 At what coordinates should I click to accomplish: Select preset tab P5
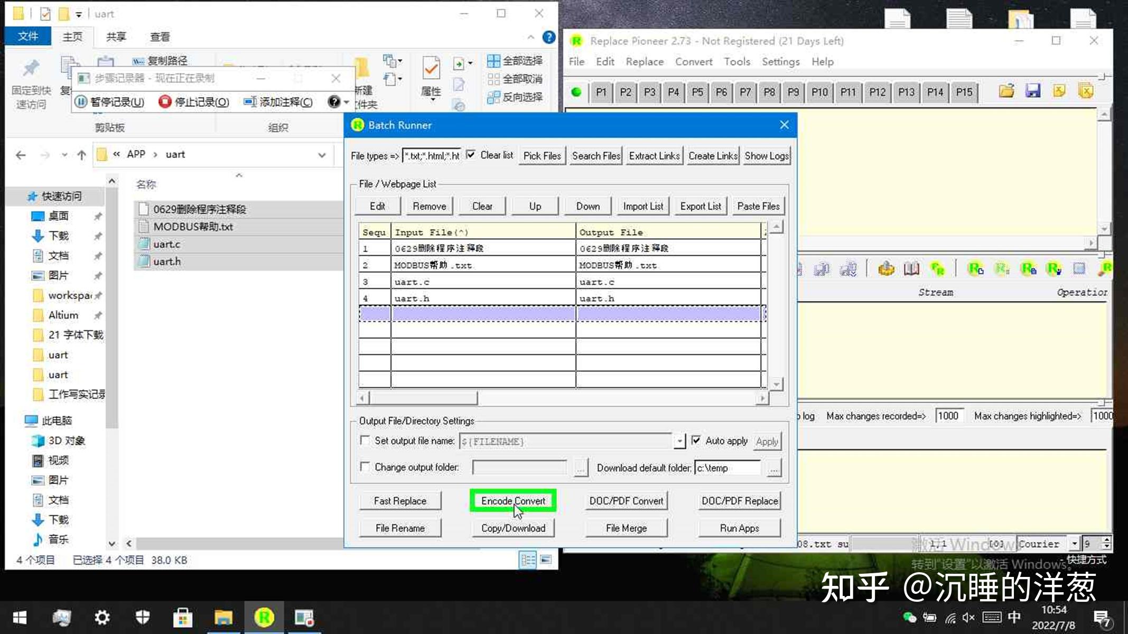tap(697, 92)
